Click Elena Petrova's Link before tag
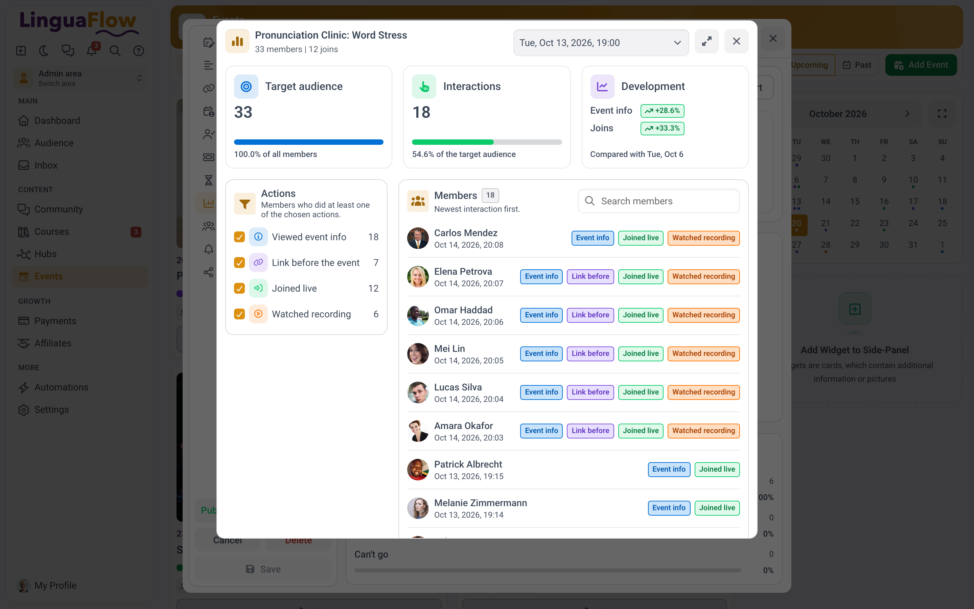The height and width of the screenshot is (609, 974). (590, 276)
